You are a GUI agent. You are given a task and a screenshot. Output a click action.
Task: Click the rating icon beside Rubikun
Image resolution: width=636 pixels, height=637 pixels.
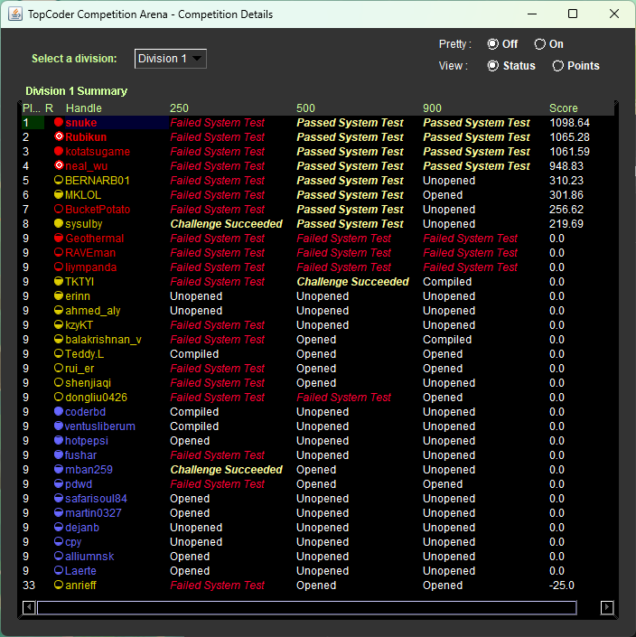pyautogui.click(x=59, y=136)
